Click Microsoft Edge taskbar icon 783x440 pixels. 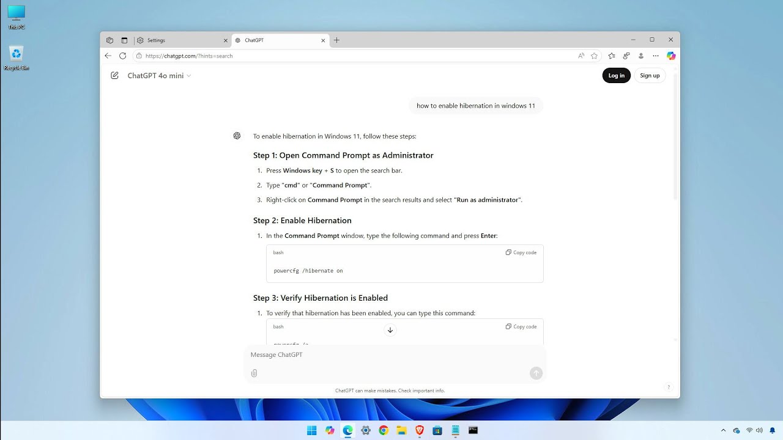point(347,430)
